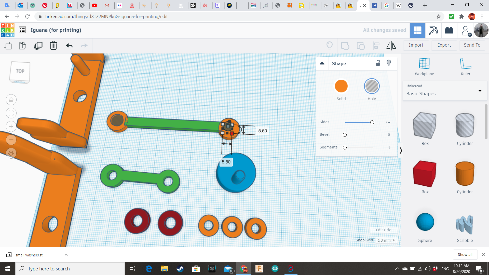This screenshot has height=275, width=489.
Task: Click the Duplicate and repeat icon
Action: (x=38, y=46)
